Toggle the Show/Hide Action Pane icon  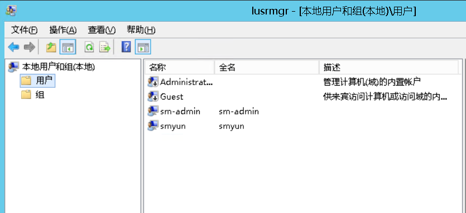click(143, 47)
